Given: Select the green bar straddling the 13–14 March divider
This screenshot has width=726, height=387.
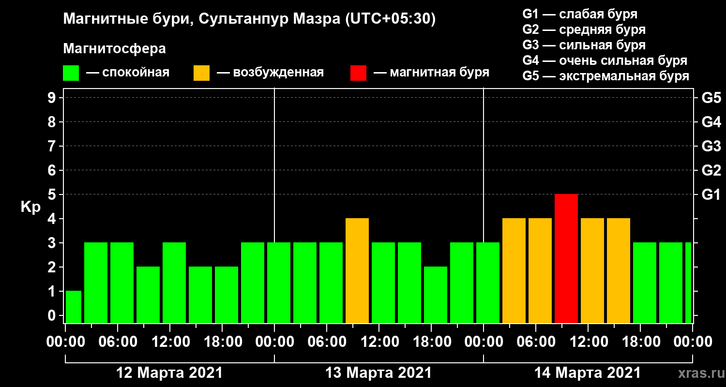Looking at the screenshot, I should 488,283.
